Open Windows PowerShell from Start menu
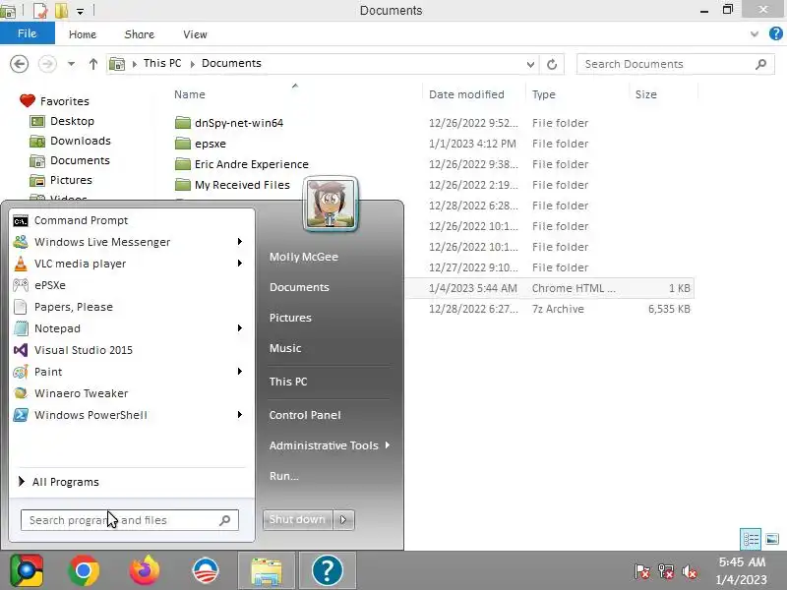Image resolution: width=787 pixels, height=590 pixels. click(131, 415)
